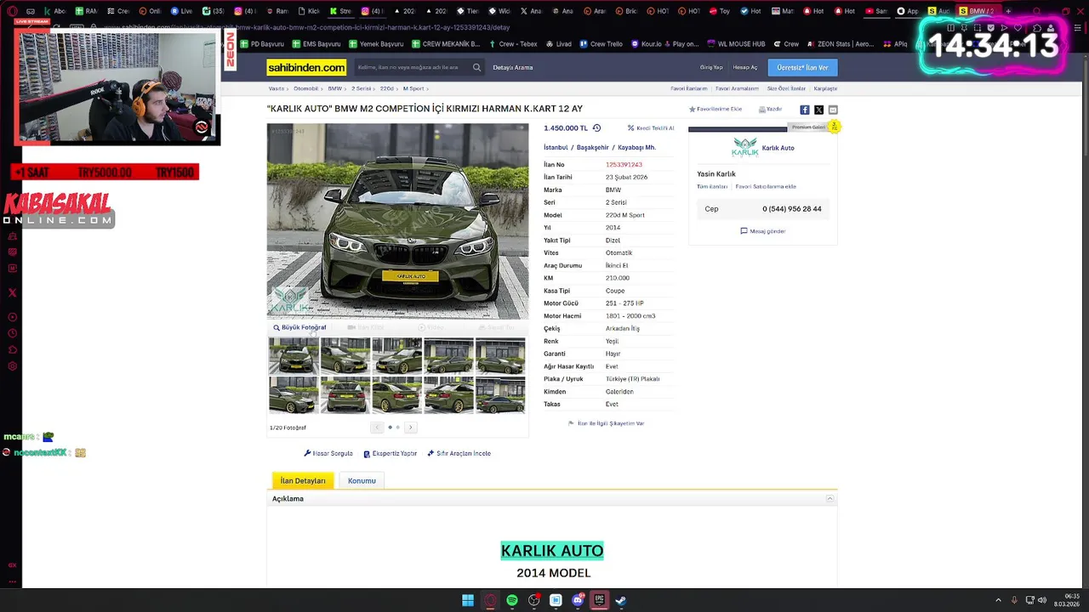Click Büyük Fotoğraf magnifier link

pyautogui.click(x=299, y=327)
